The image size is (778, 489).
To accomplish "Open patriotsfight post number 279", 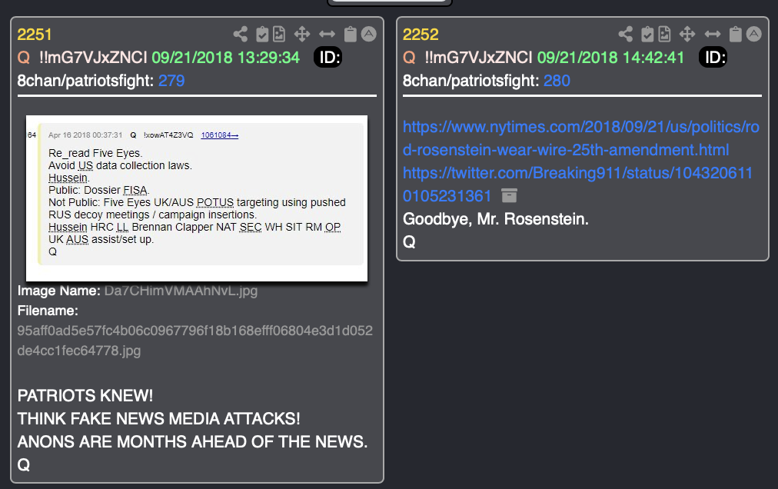I will [x=171, y=81].
